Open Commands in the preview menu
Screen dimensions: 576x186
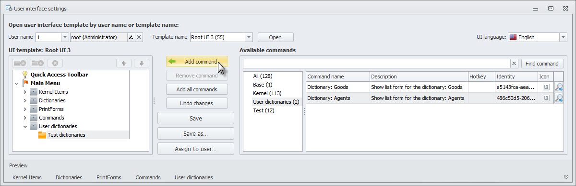[x=148, y=177]
